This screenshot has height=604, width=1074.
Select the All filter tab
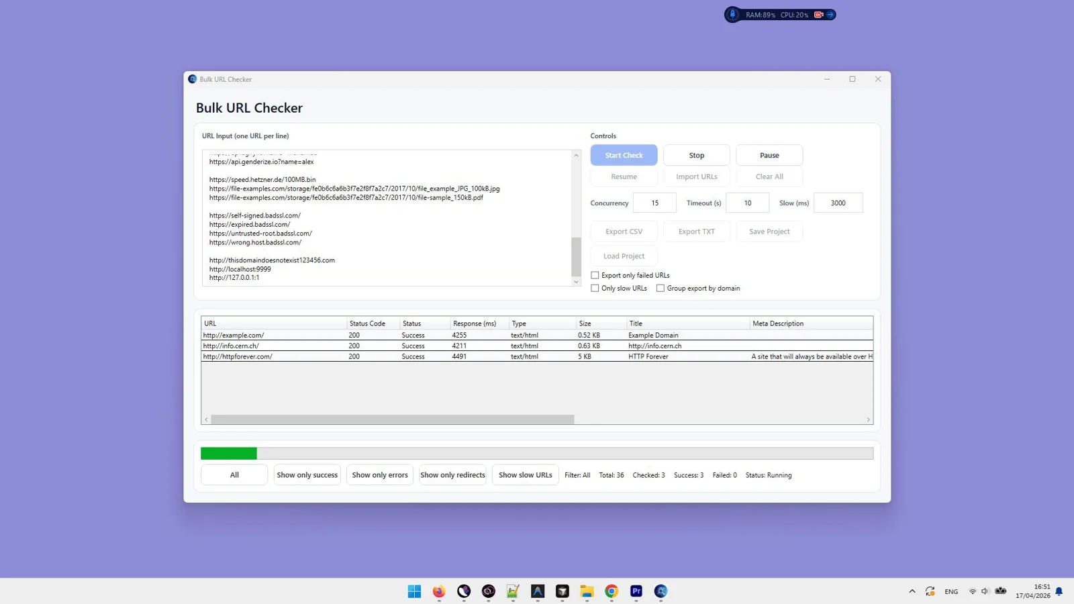pos(234,475)
